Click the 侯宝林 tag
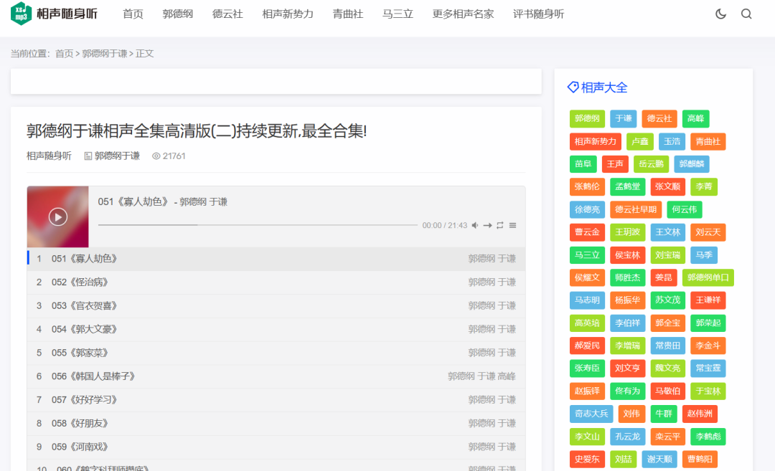This screenshot has height=471, width=775. coord(627,255)
